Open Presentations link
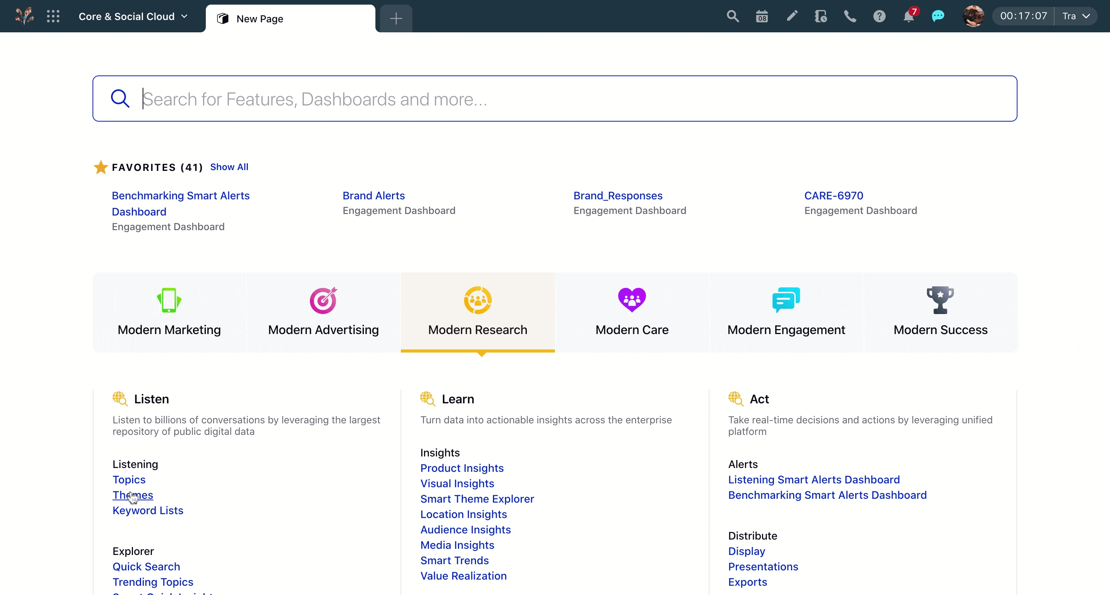Screen dimensions: 1110x595 tap(763, 567)
